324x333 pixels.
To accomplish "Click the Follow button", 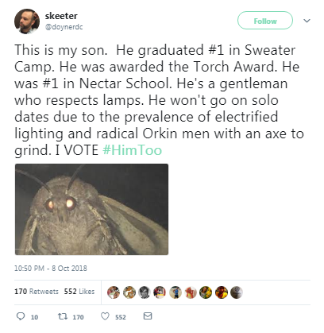I will click(265, 21).
